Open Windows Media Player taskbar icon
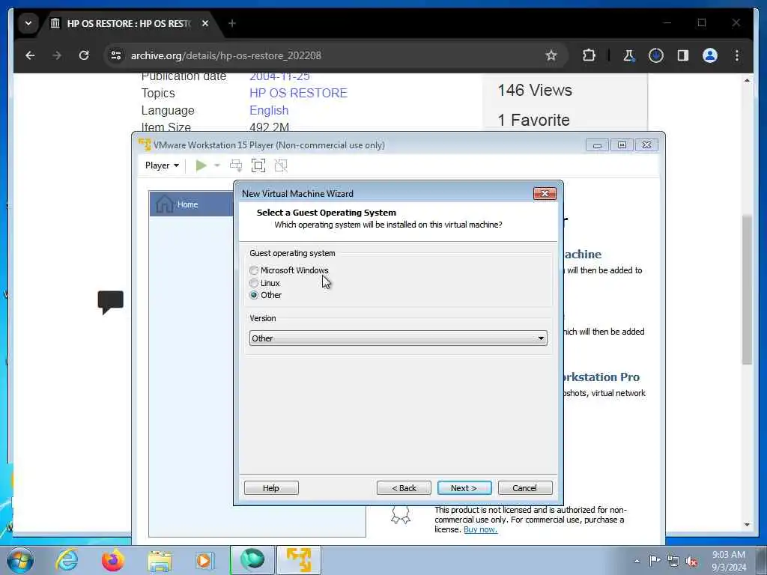The width and height of the screenshot is (767, 575). coord(205,560)
